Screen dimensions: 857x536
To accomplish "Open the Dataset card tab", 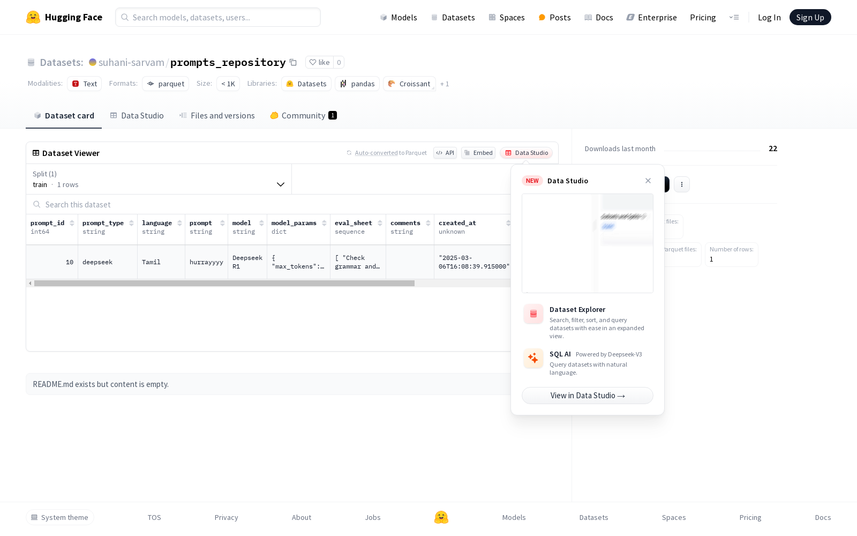I will click(64, 115).
